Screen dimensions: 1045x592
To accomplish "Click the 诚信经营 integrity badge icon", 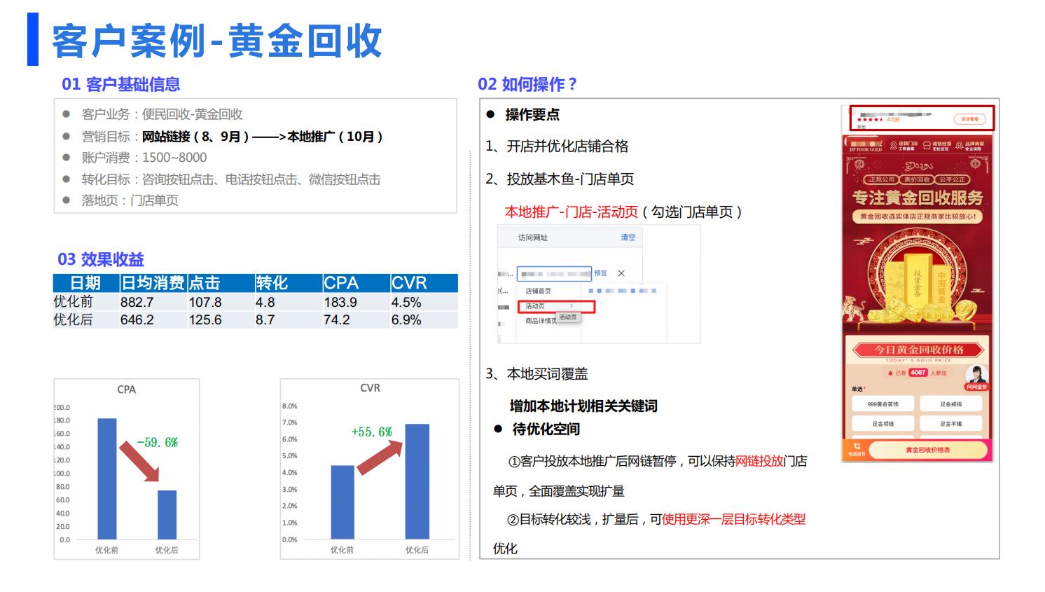I will pos(927,146).
